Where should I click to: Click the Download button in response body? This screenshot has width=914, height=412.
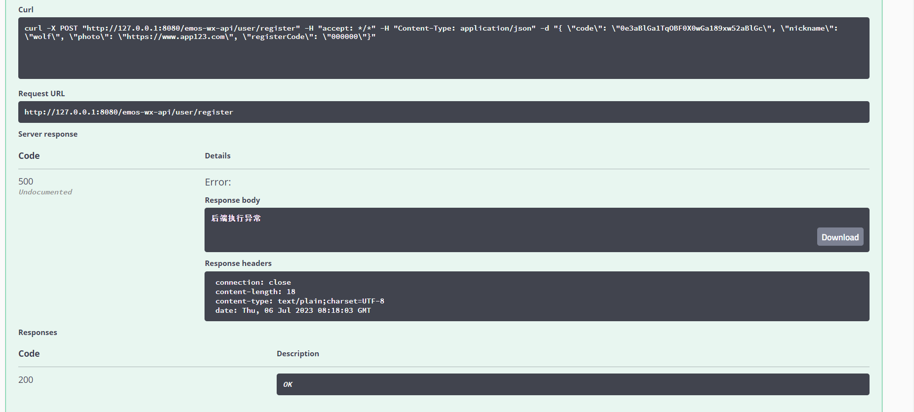840,237
